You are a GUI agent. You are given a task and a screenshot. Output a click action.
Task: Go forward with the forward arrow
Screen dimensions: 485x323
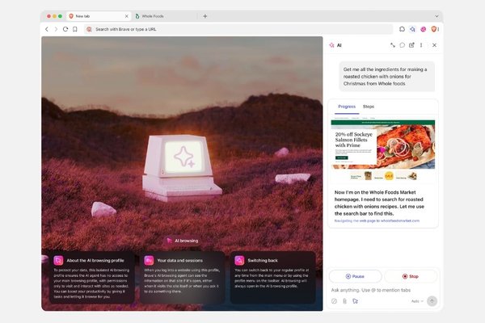click(x=56, y=29)
